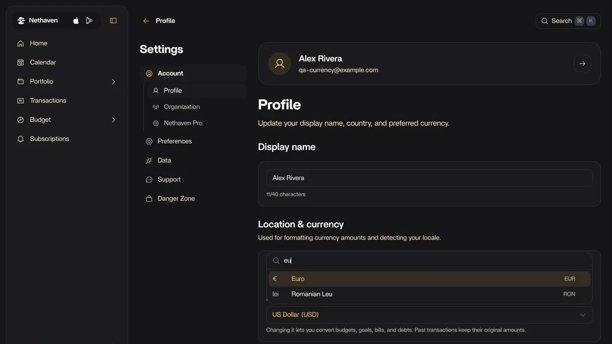Click the Alex Rivera avatar icon
The image size is (612, 344).
point(279,64)
